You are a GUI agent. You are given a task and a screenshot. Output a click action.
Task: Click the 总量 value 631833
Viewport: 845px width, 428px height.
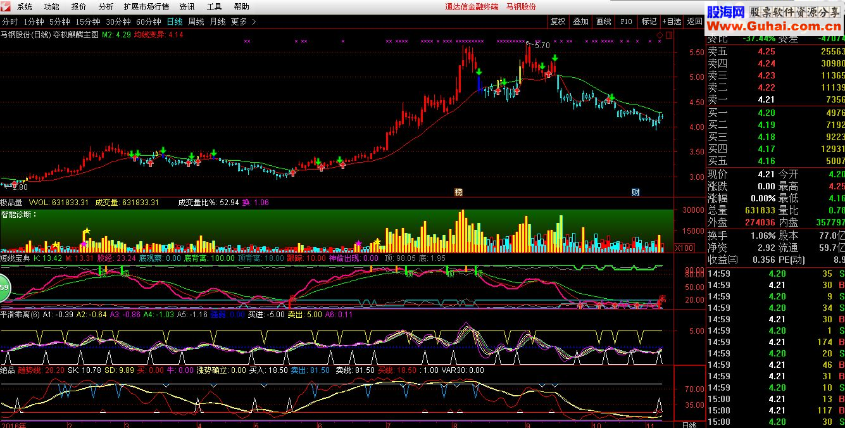pos(760,210)
